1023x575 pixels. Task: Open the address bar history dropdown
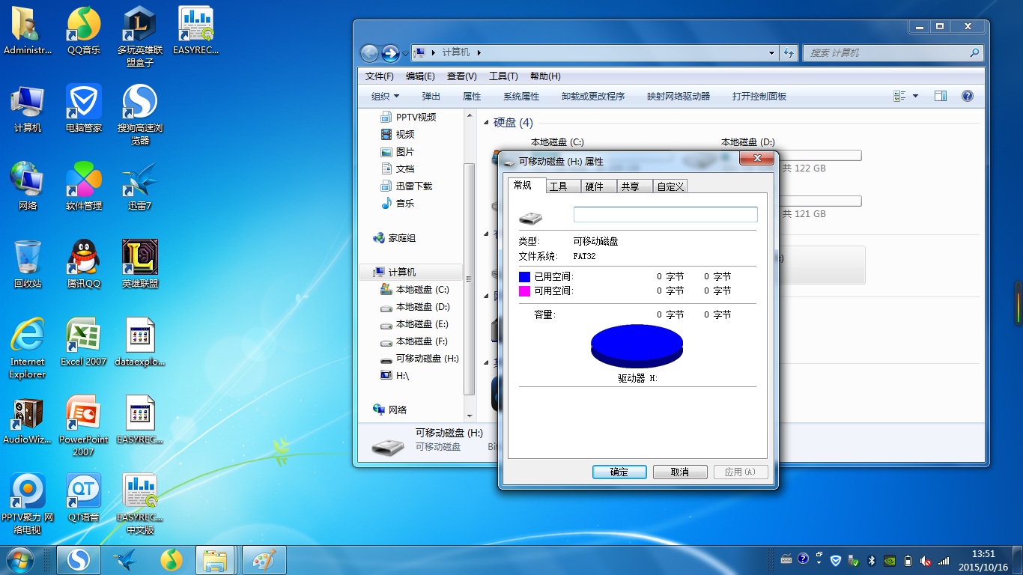point(771,53)
